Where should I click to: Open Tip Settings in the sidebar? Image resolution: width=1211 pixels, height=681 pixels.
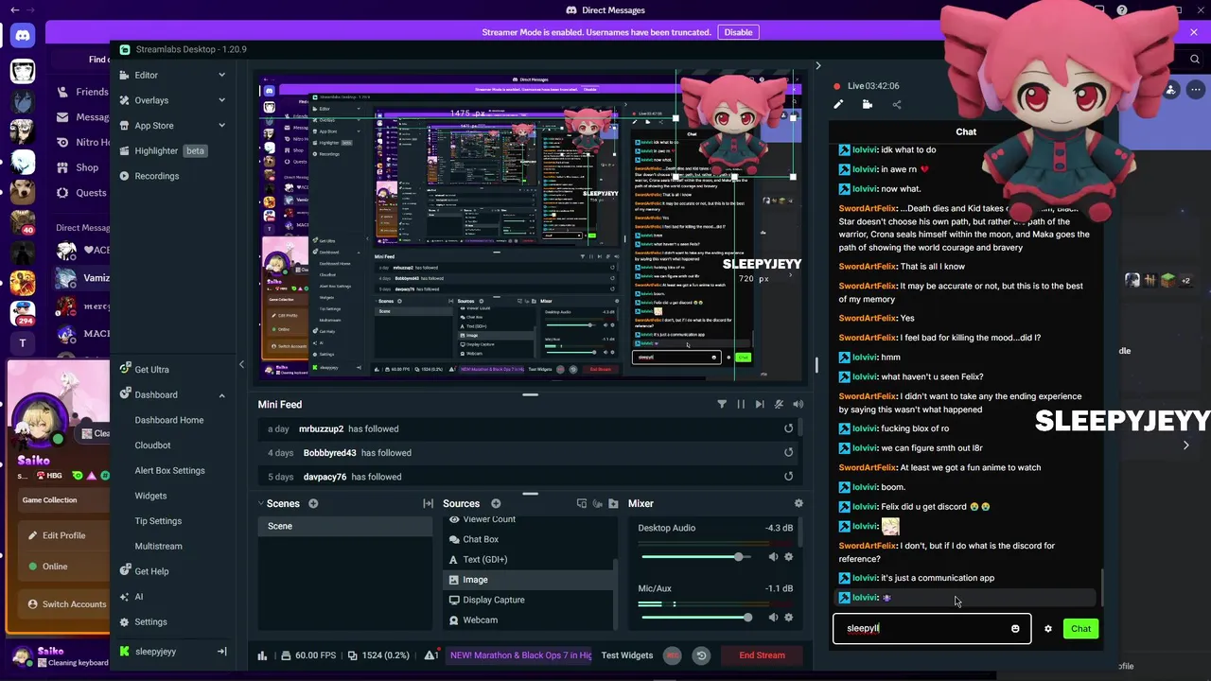(158, 521)
